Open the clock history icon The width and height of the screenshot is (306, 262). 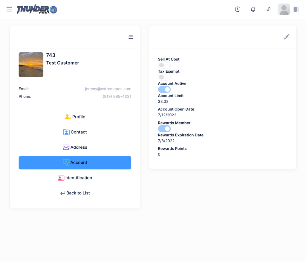tap(238, 9)
